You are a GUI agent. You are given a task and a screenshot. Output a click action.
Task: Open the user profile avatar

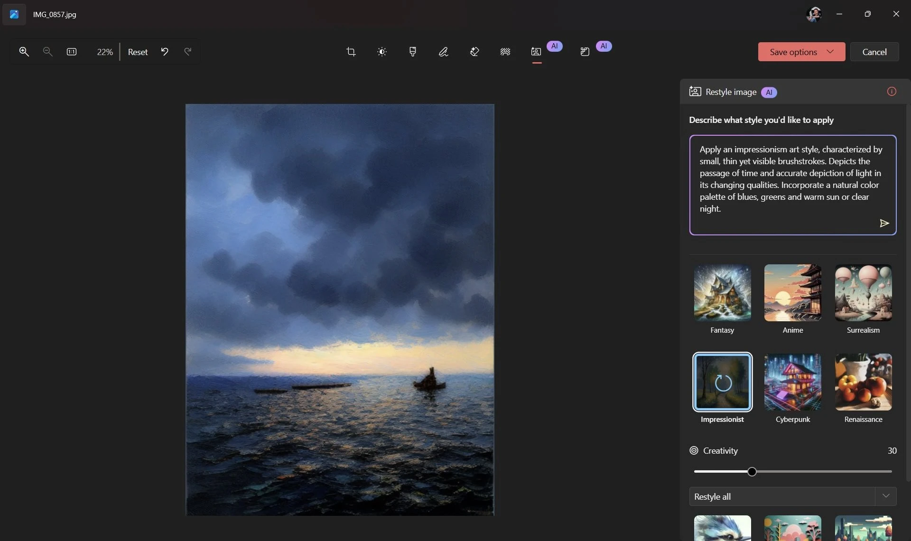point(814,14)
